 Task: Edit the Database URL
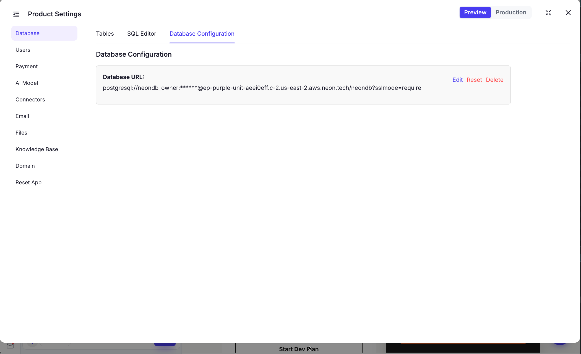pos(457,80)
